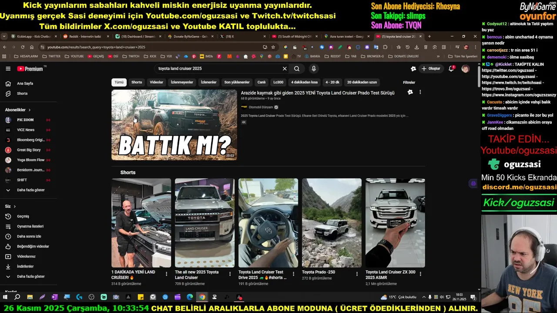Select the Canlı filter chip

tap(262, 82)
